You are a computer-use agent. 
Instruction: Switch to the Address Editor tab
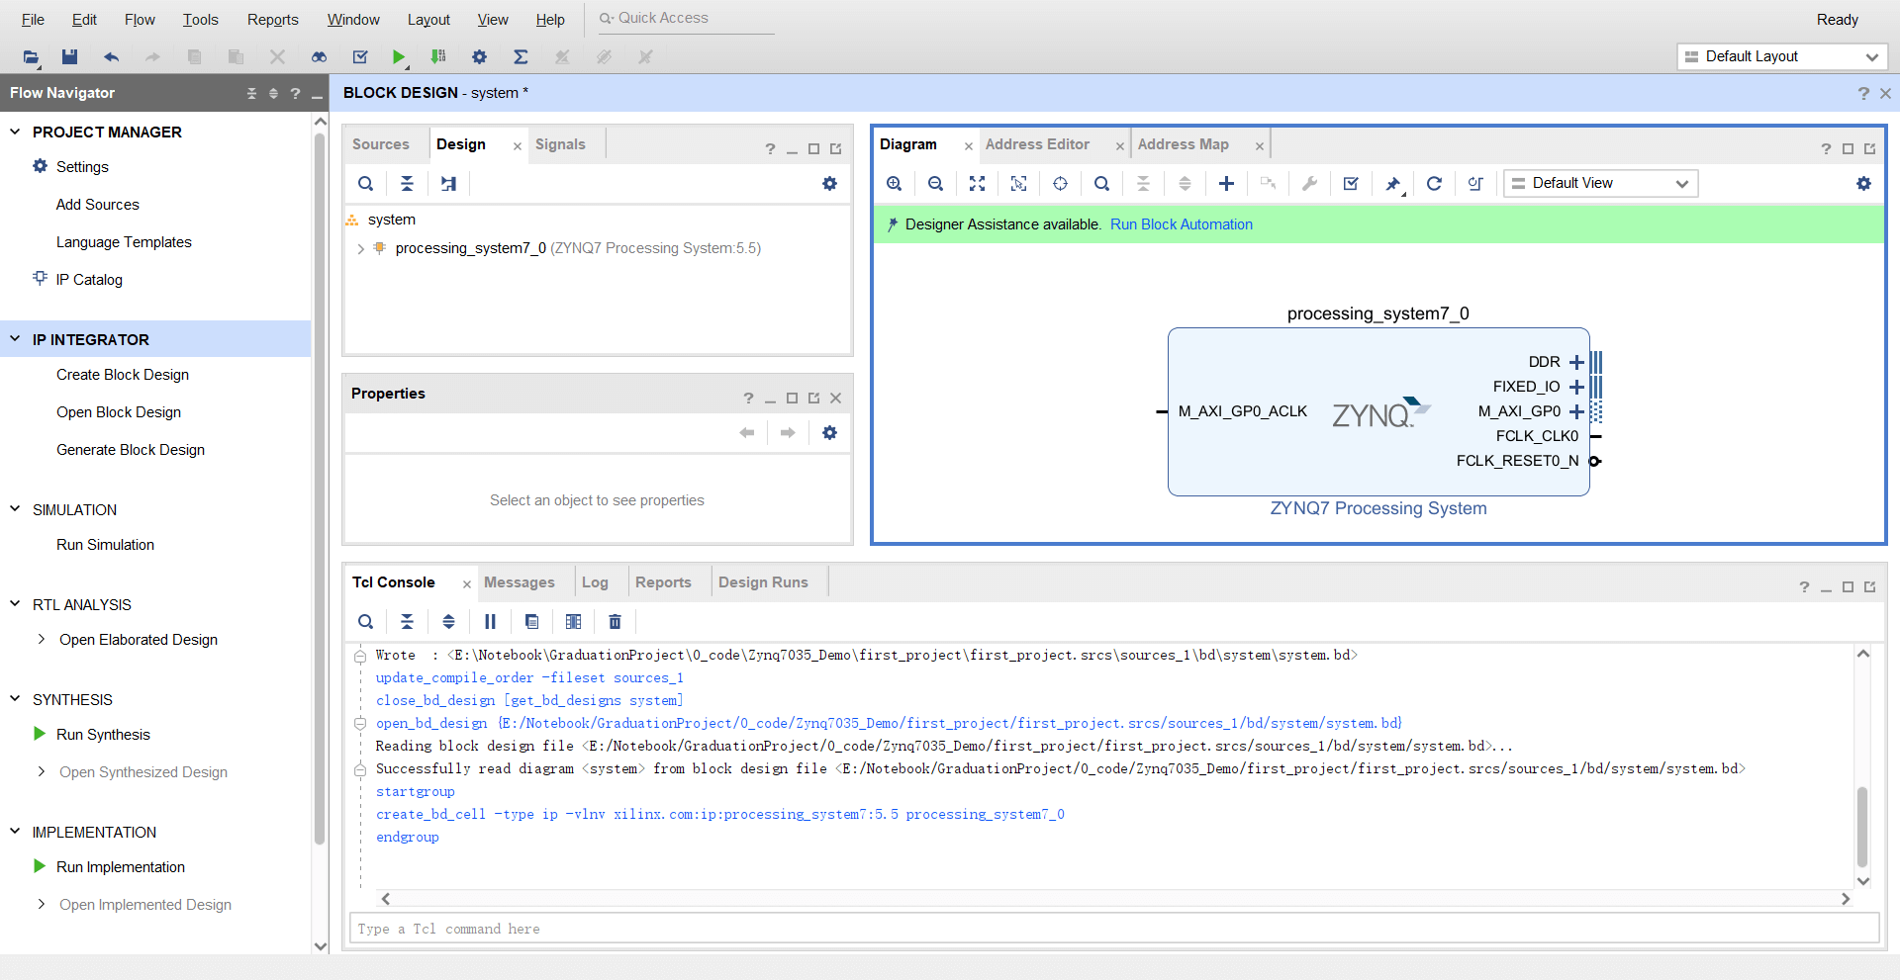pos(1037,144)
